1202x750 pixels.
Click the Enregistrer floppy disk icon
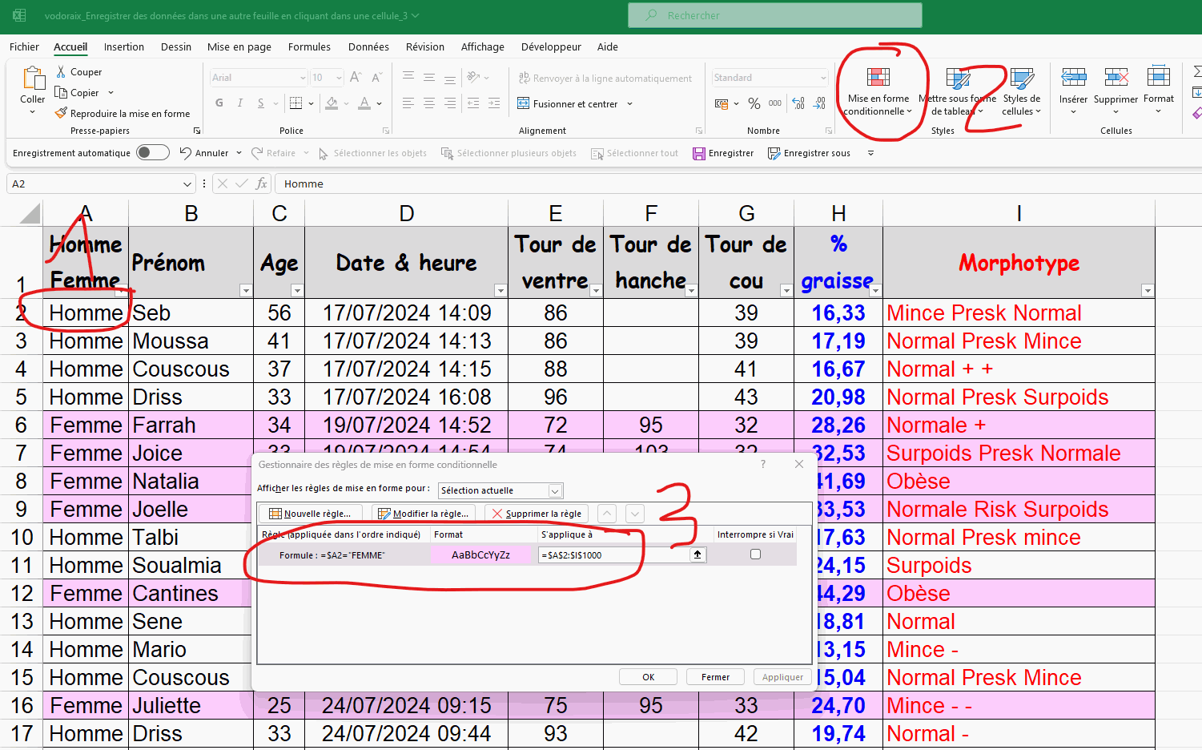[699, 153]
